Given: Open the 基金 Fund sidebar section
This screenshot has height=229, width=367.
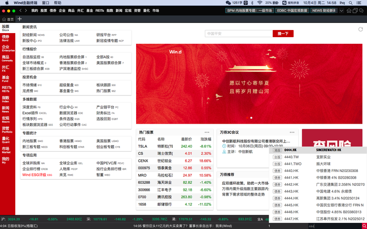Looking at the screenshot, I should coord(8,79).
